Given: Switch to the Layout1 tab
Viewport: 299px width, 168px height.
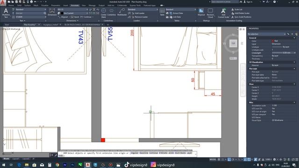Looking at the screenshot, I should click(x=15, y=159).
